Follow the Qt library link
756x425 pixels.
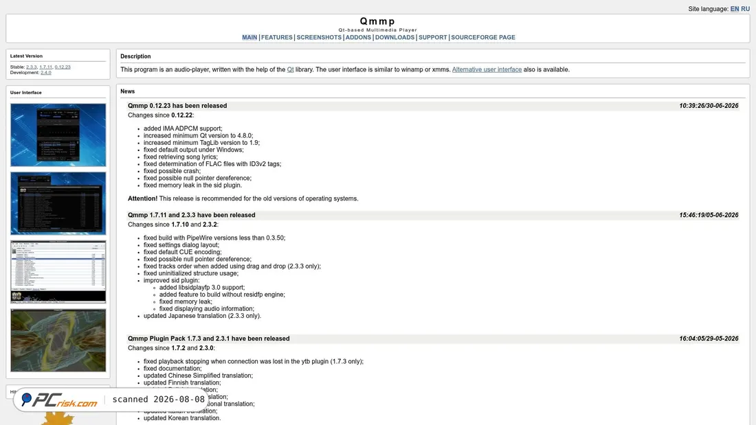pos(290,69)
